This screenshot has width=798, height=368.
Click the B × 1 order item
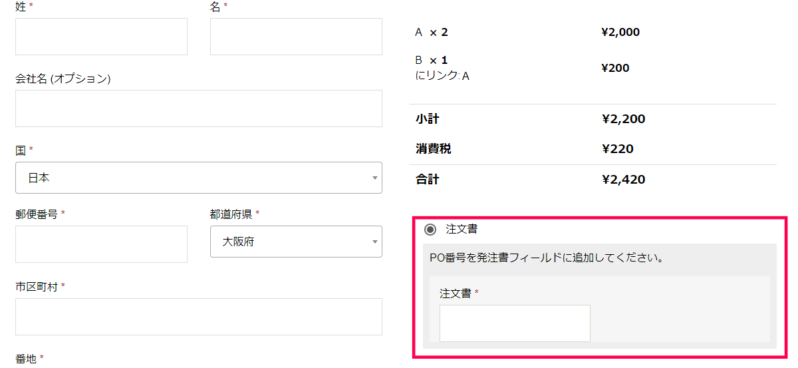click(432, 60)
